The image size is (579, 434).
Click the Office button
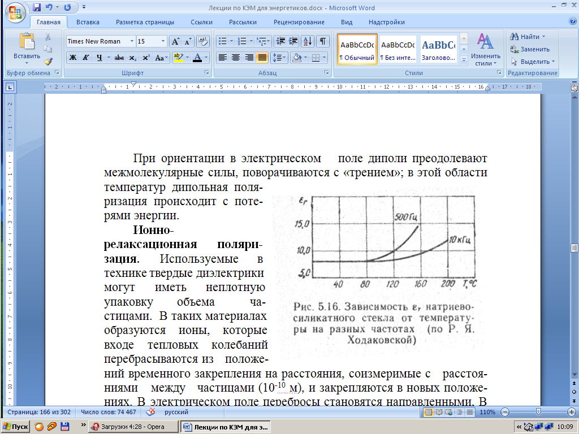click(x=15, y=14)
